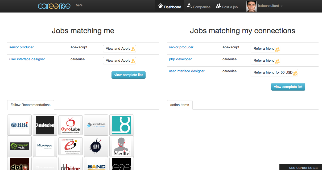Viewport: 322px width, 170px height.
Task: Click Refer a friend for 50 USD
Action: coord(274,73)
